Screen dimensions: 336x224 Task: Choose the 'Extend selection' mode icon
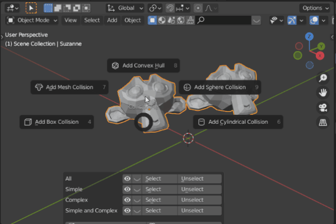point(58,8)
